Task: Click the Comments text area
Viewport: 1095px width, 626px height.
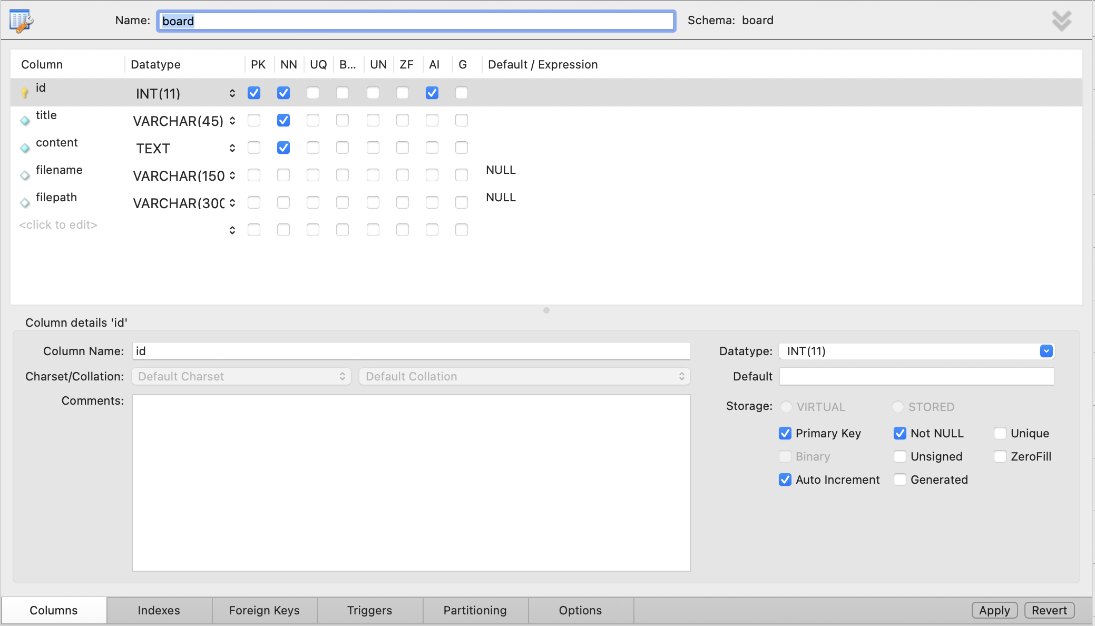Action: click(411, 482)
